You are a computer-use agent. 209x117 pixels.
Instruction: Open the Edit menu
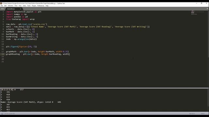pyautogui.click(x=5, y=6)
